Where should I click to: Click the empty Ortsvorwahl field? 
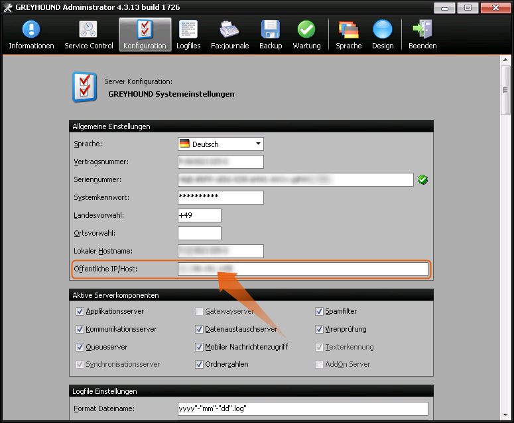click(200, 233)
